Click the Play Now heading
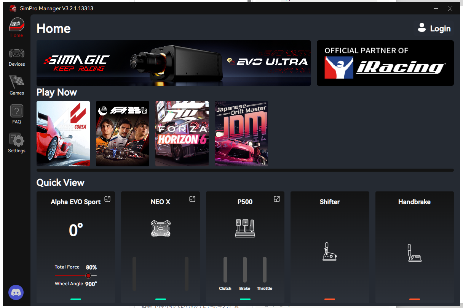This screenshot has height=308, width=463. (57, 92)
